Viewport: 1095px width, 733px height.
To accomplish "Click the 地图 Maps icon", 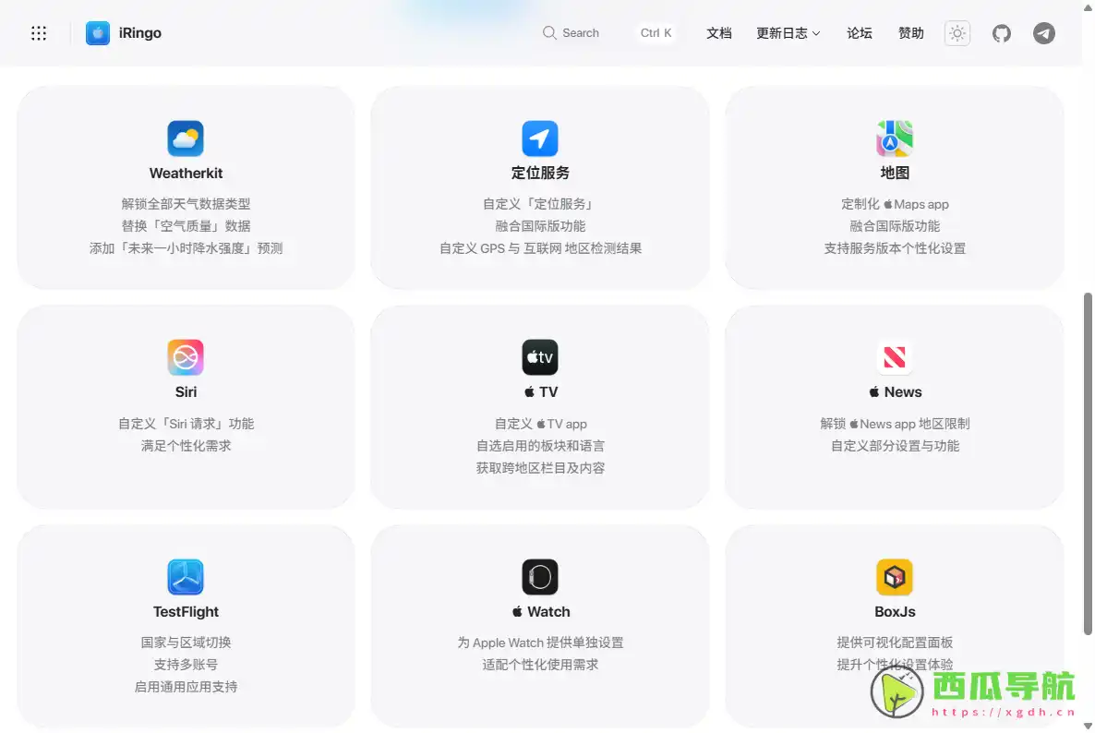I will [x=895, y=138].
